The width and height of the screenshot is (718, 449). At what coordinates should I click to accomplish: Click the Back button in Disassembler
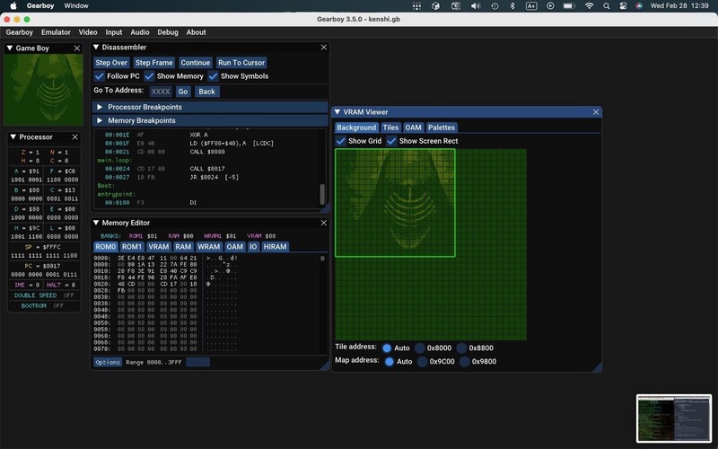coord(207,92)
